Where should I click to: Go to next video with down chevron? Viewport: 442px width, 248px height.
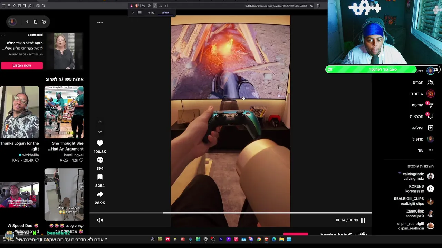pyautogui.click(x=100, y=132)
